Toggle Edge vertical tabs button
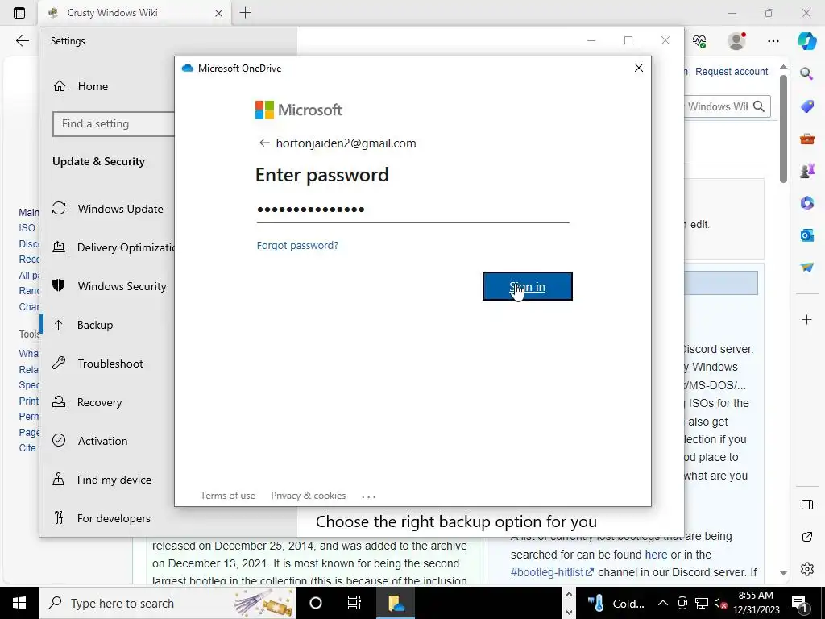 click(19, 13)
